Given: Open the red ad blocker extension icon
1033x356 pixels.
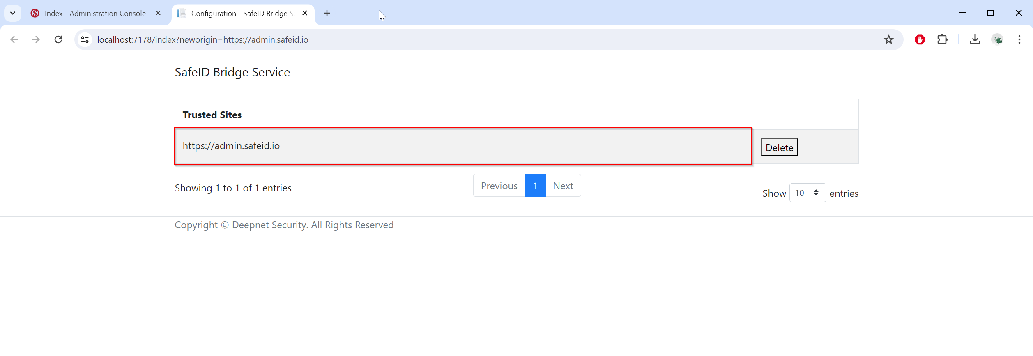Looking at the screenshot, I should click(x=920, y=39).
